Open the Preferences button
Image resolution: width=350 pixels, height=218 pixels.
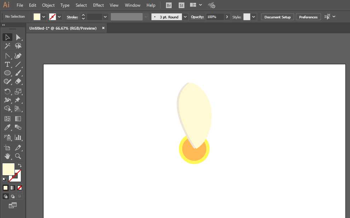308,17
